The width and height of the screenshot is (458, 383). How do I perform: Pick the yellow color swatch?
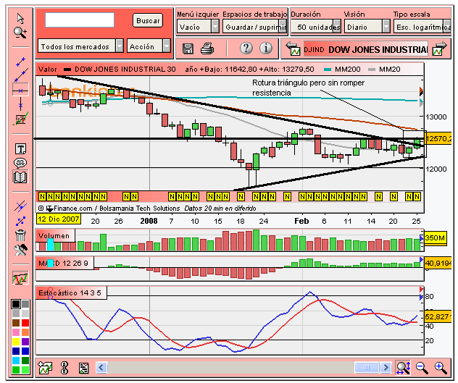coord(16,341)
